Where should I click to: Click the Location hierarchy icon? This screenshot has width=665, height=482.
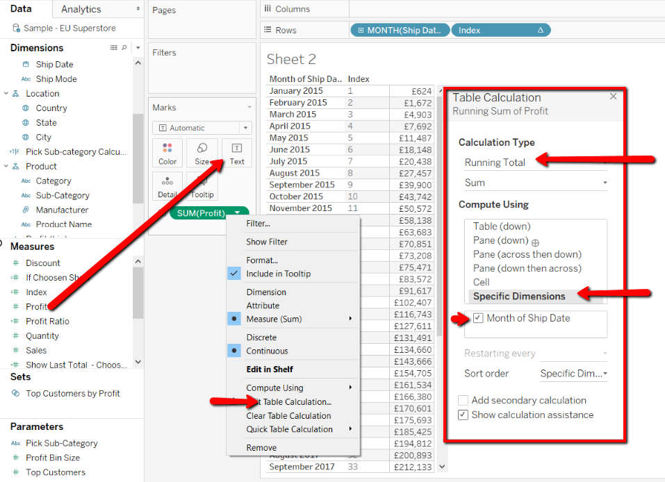tap(16, 94)
